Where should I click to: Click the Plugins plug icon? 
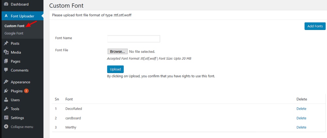tap(6, 91)
